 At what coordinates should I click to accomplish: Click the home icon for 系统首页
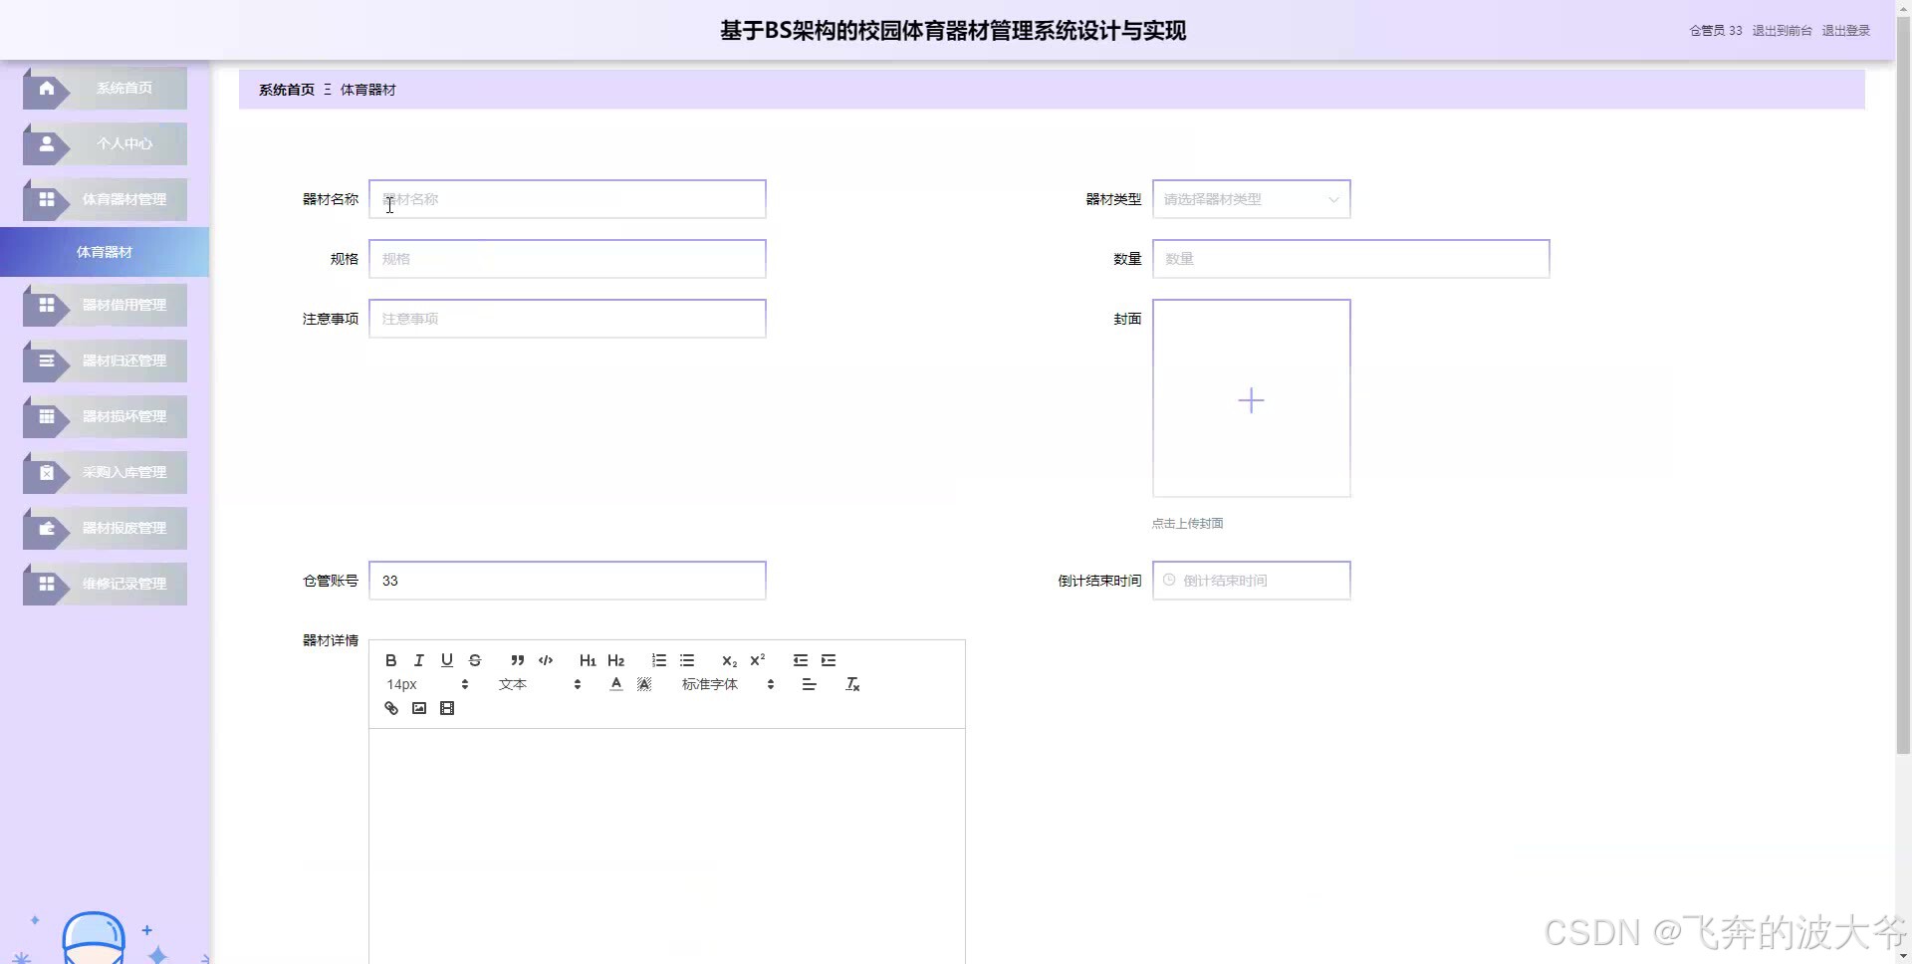coord(47,88)
